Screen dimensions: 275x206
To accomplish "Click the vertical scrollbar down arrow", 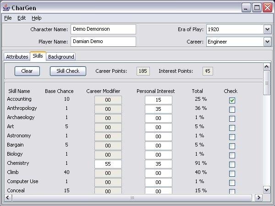I will click(267, 190).
